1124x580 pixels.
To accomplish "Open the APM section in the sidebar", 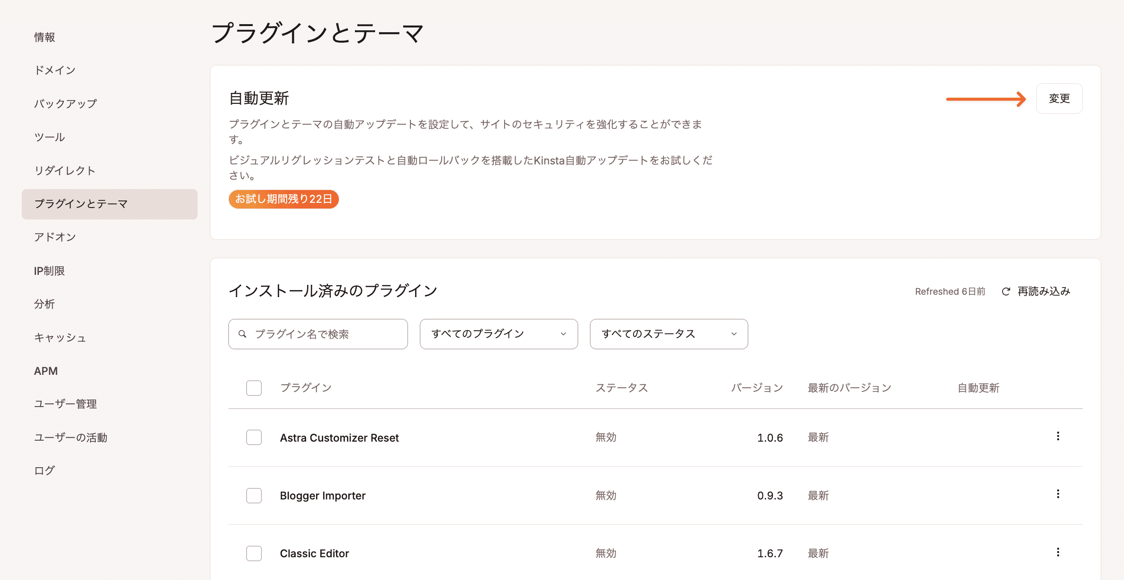I will pos(45,371).
